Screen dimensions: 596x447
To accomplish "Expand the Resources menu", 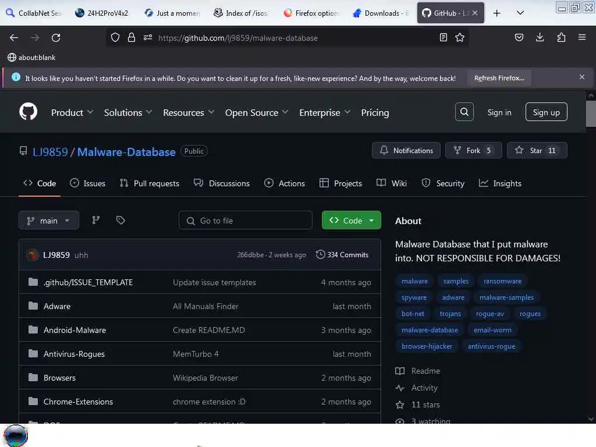I will [x=189, y=112].
